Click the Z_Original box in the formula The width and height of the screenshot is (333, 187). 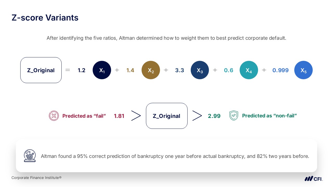click(41, 70)
